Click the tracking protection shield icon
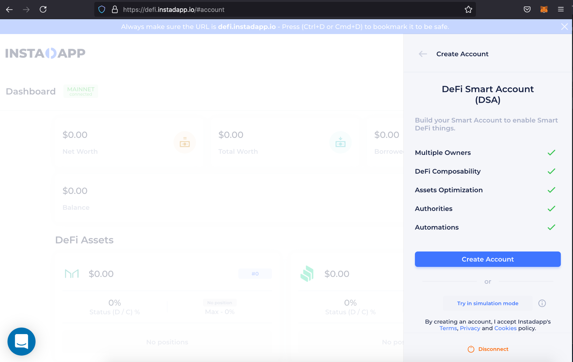Screen dimensions: 573x362 102,9
